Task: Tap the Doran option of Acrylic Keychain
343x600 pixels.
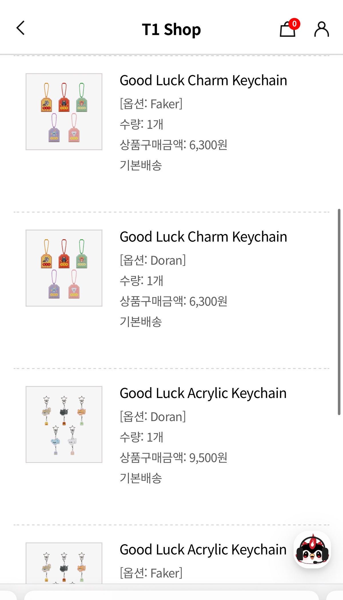Action: (153, 417)
